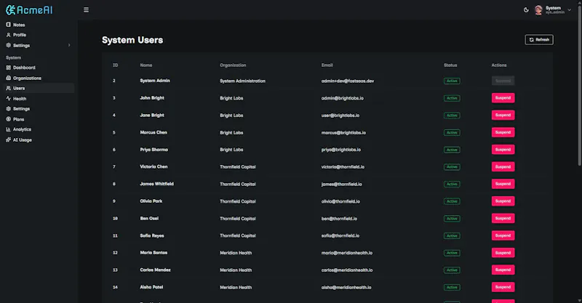Click the Users people icon
This screenshot has width=582, height=303.
coord(8,88)
